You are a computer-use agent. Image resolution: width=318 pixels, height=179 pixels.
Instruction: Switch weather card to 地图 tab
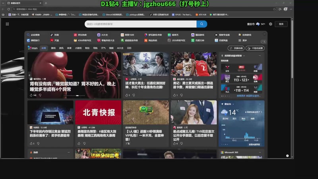coord(252,119)
